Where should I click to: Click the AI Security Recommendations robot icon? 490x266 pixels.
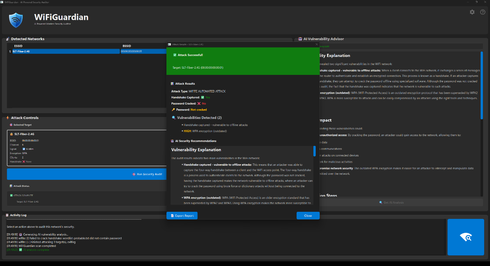click(x=172, y=141)
